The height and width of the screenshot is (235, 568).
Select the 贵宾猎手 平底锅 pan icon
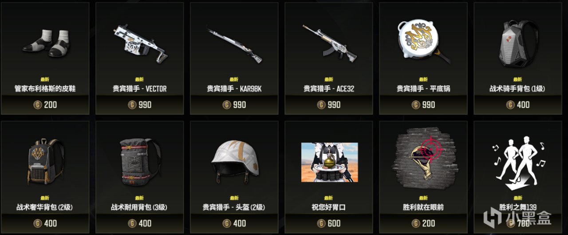[423, 41]
